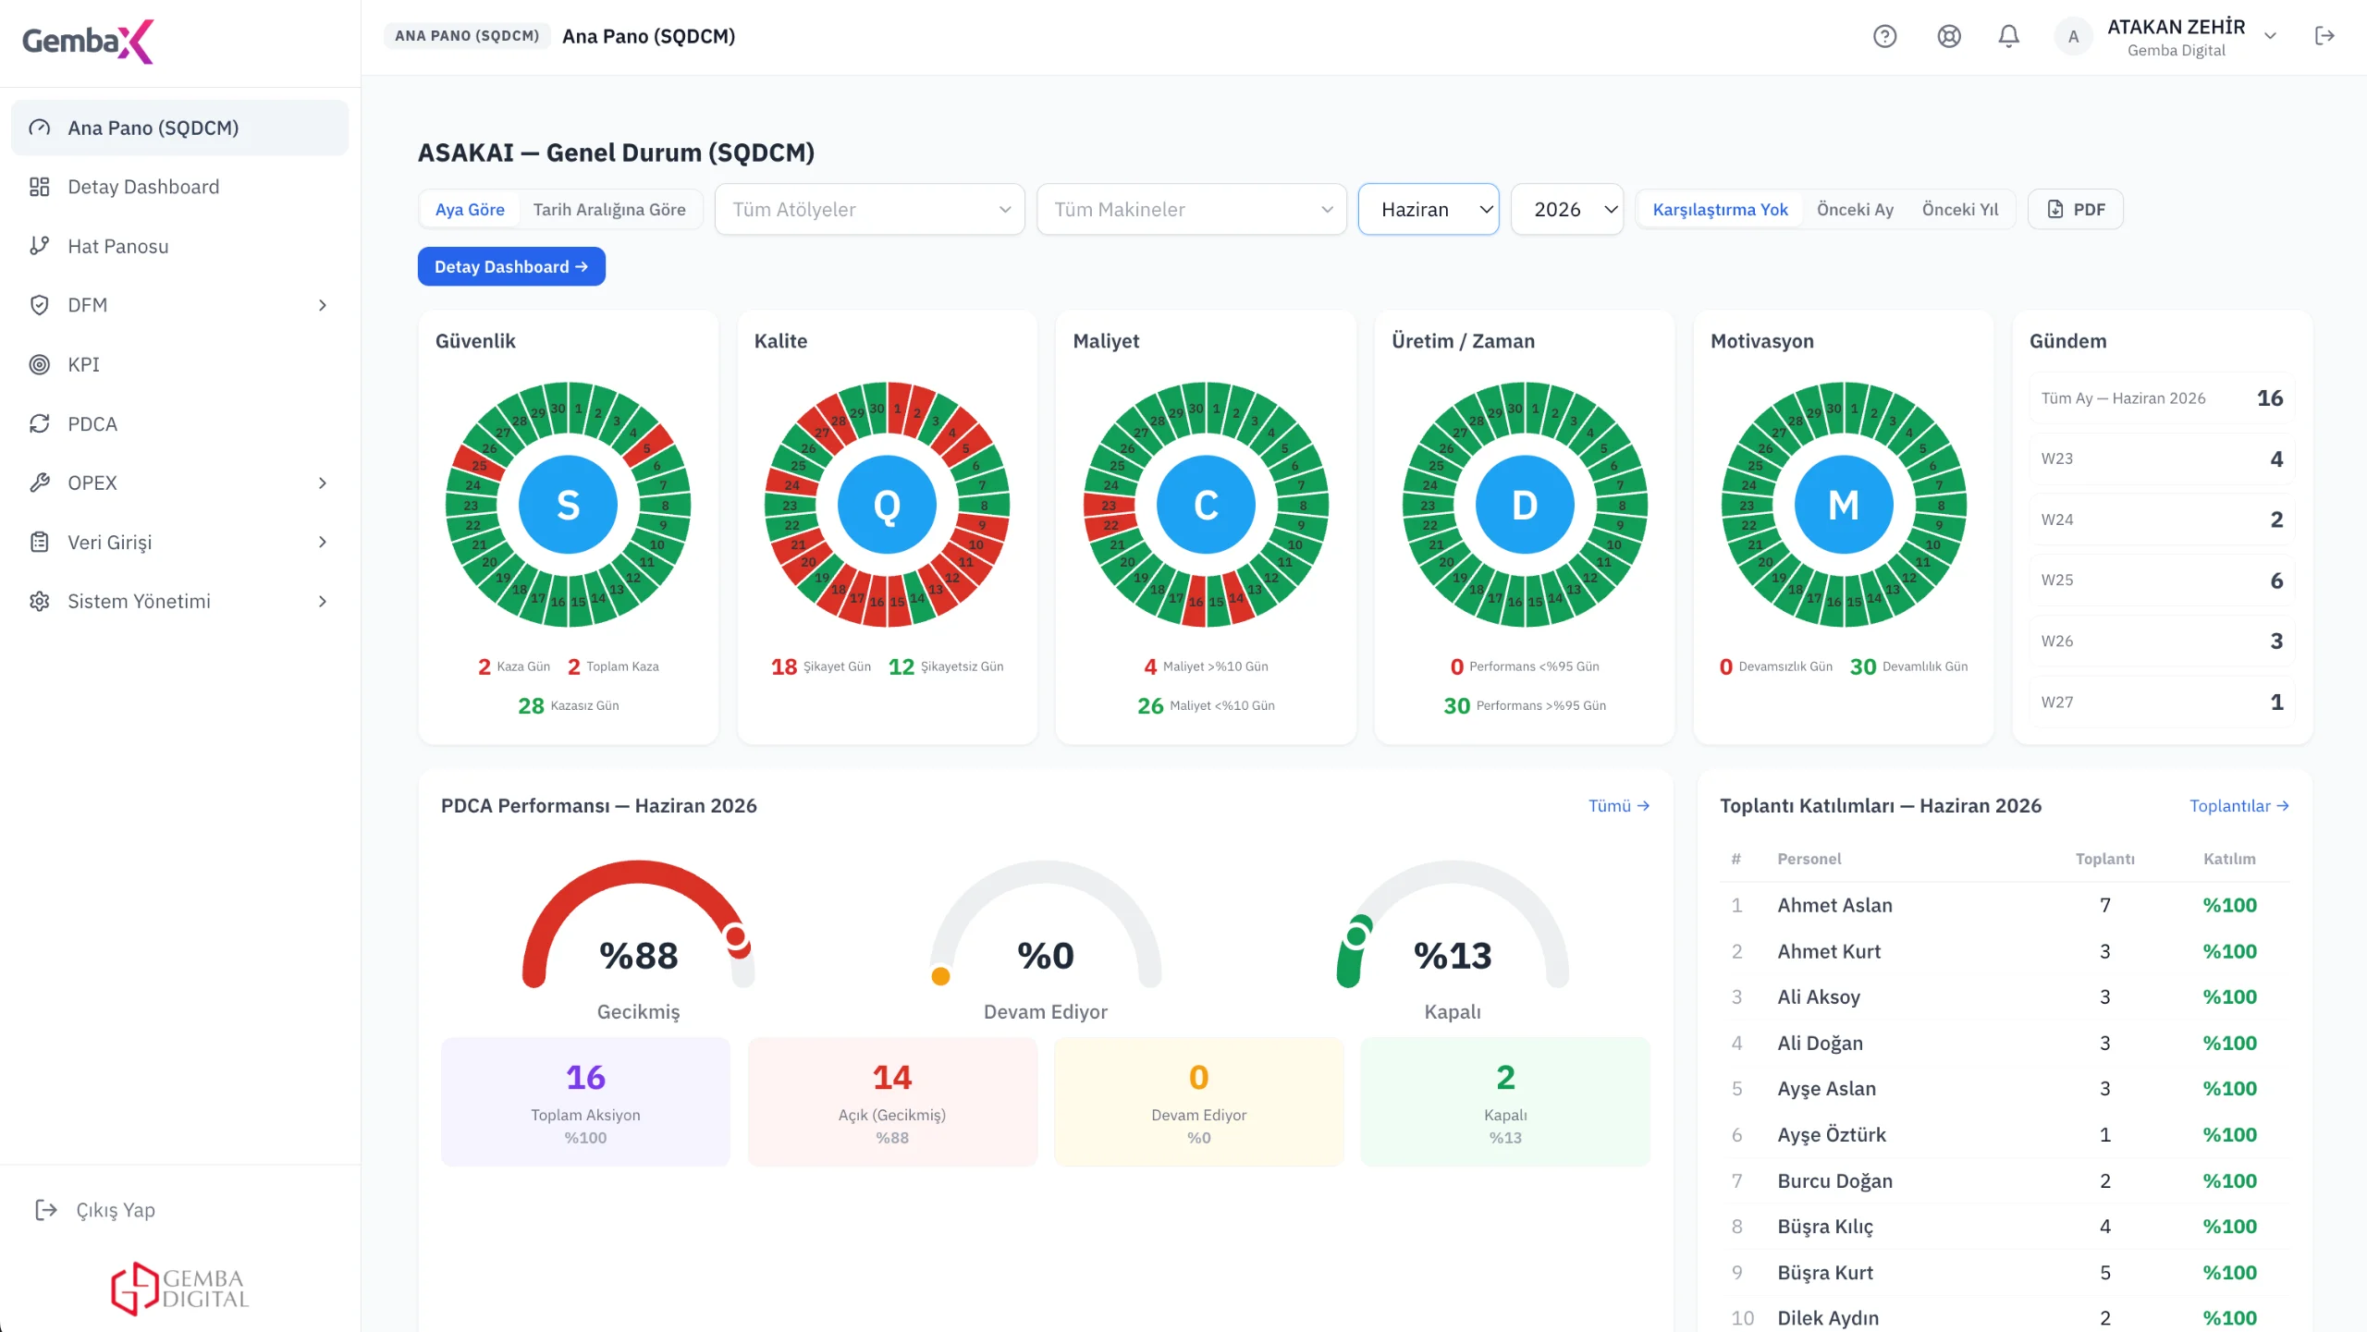Expand the Veri Girişi menu
Image resolution: width=2367 pixels, height=1332 pixels.
coord(179,542)
